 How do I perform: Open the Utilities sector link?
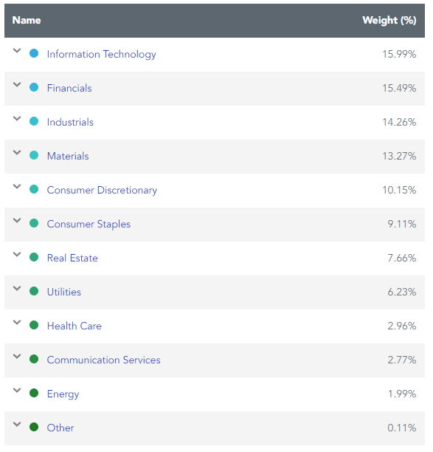point(64,292)
